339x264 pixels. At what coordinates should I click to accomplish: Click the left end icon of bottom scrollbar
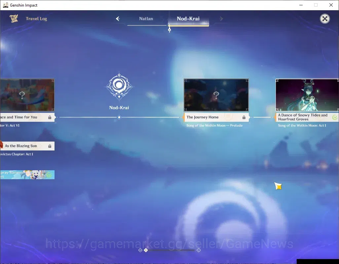tap(140, 250)
